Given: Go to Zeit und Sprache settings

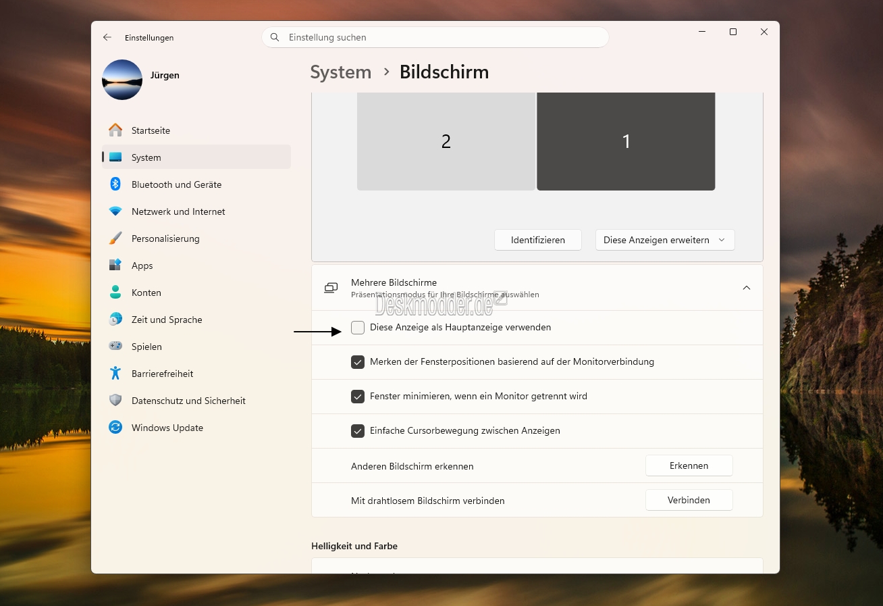Looking at the screenshot, I should click(x=167, y=320).
